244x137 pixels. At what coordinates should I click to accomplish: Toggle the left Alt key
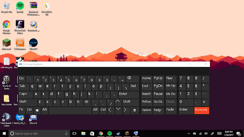pos(45,110)
